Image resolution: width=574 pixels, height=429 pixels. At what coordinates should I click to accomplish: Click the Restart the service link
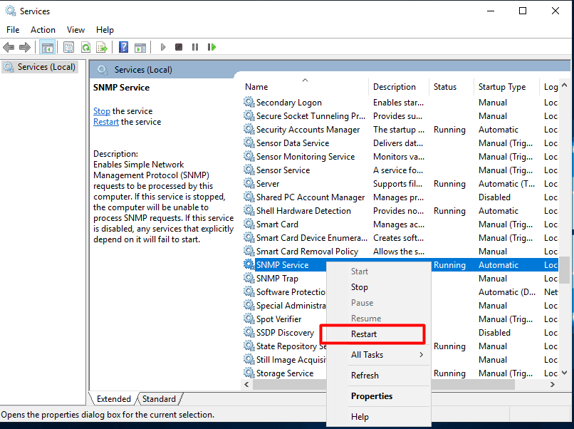106,122
